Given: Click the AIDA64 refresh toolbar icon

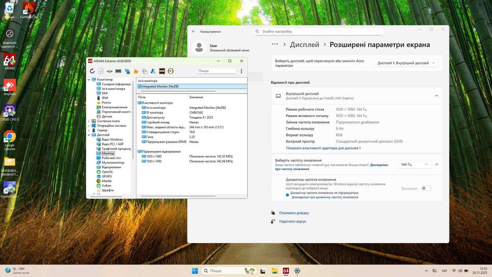Looking at the screenshot, I should point(92,71).
